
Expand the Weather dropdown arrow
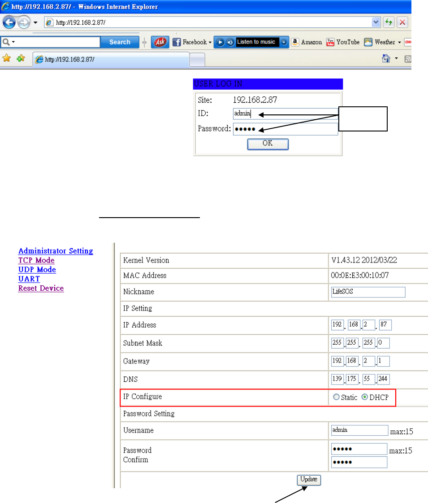tap(399, 42)
